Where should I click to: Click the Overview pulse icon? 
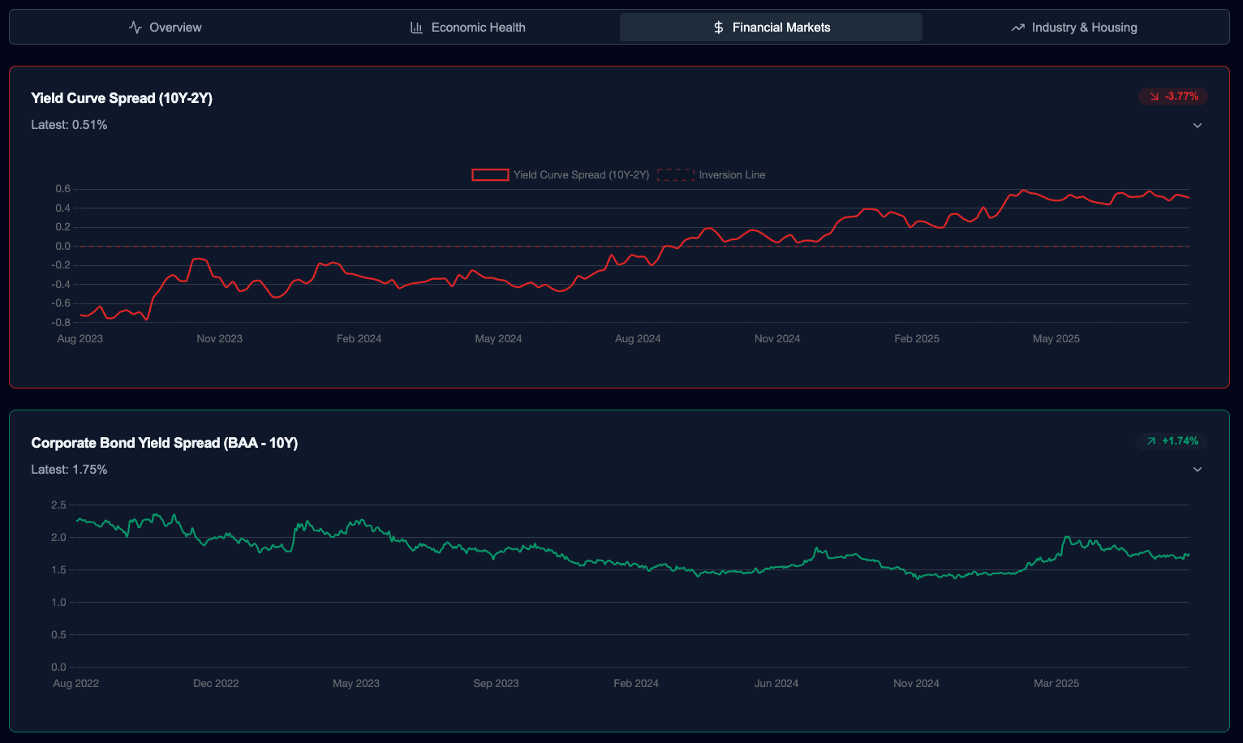(x=135, y=28)
